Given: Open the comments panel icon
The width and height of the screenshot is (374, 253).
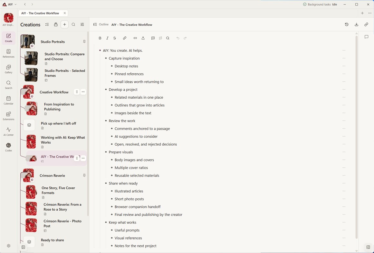Looking at the screenshot, I should pyautogui.click(x=367, y=37).
